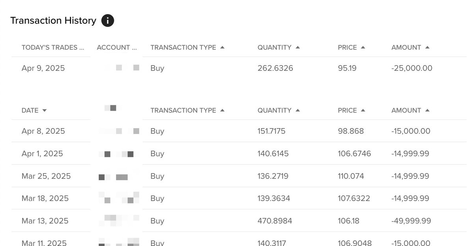Click quantity value 262.6326
This screenshot has width=473, height=246.
pyautogui.click(x=275, y=68)
